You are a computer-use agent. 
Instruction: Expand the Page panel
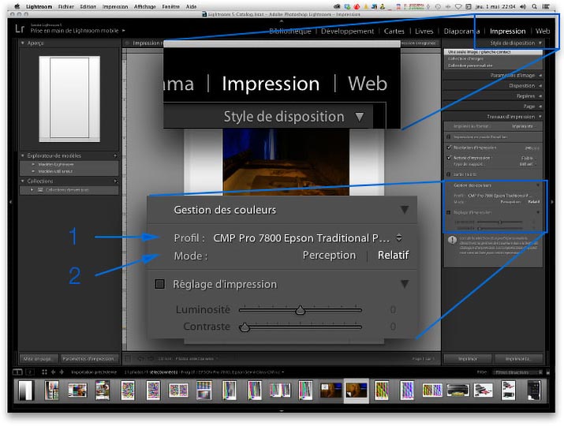click(x=540, y=106)
